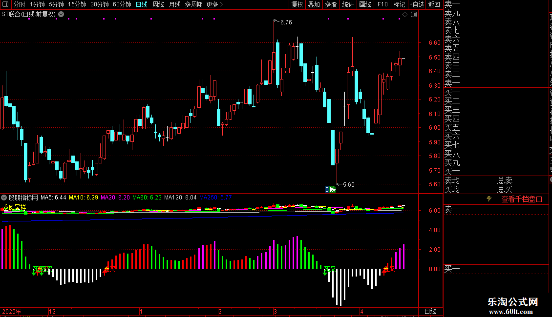
Task: Expand the 股朋指标网 indicator dropdown arrow
Action: [4, 198]
